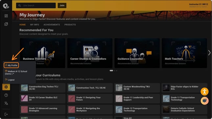This screenshot has height=119, width=212.
Task: Open the Business Teachers recommended card
Action: coord(43,53)
